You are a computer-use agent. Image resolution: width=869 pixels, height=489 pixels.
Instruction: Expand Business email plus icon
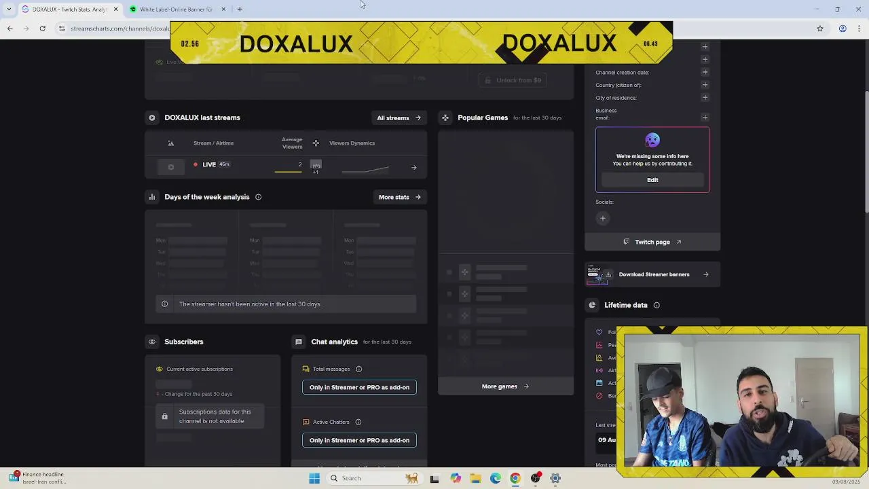tap(705, 117)
